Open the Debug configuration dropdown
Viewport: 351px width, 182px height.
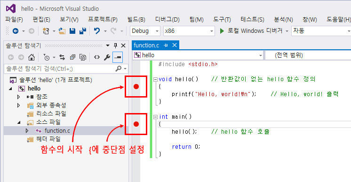(145, 31)
